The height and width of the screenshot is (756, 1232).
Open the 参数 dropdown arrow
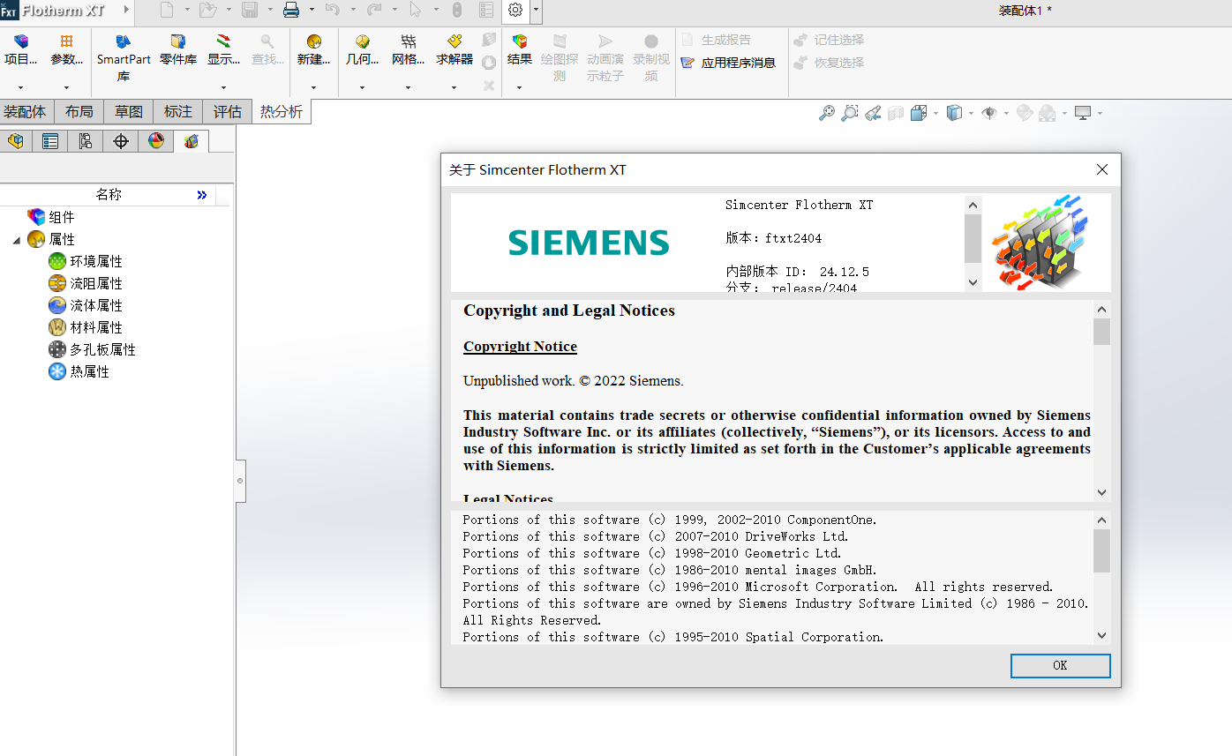(x=66, y=87)
